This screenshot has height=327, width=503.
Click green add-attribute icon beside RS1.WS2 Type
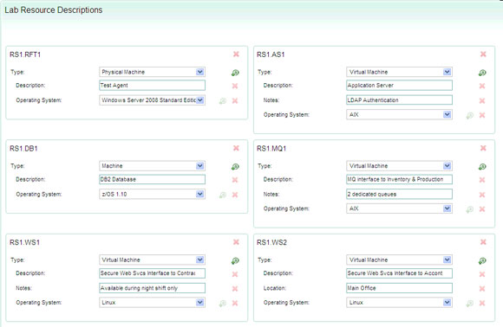click(x=482, y=260)
